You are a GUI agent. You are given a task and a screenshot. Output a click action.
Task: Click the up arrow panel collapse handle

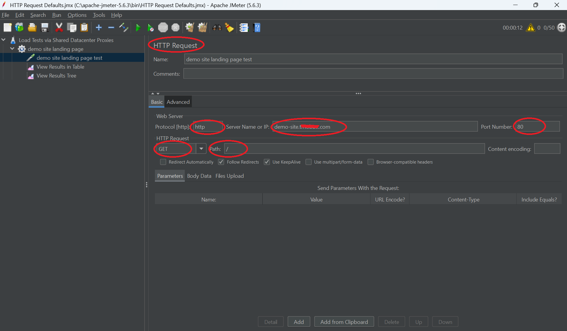point(153,93)
